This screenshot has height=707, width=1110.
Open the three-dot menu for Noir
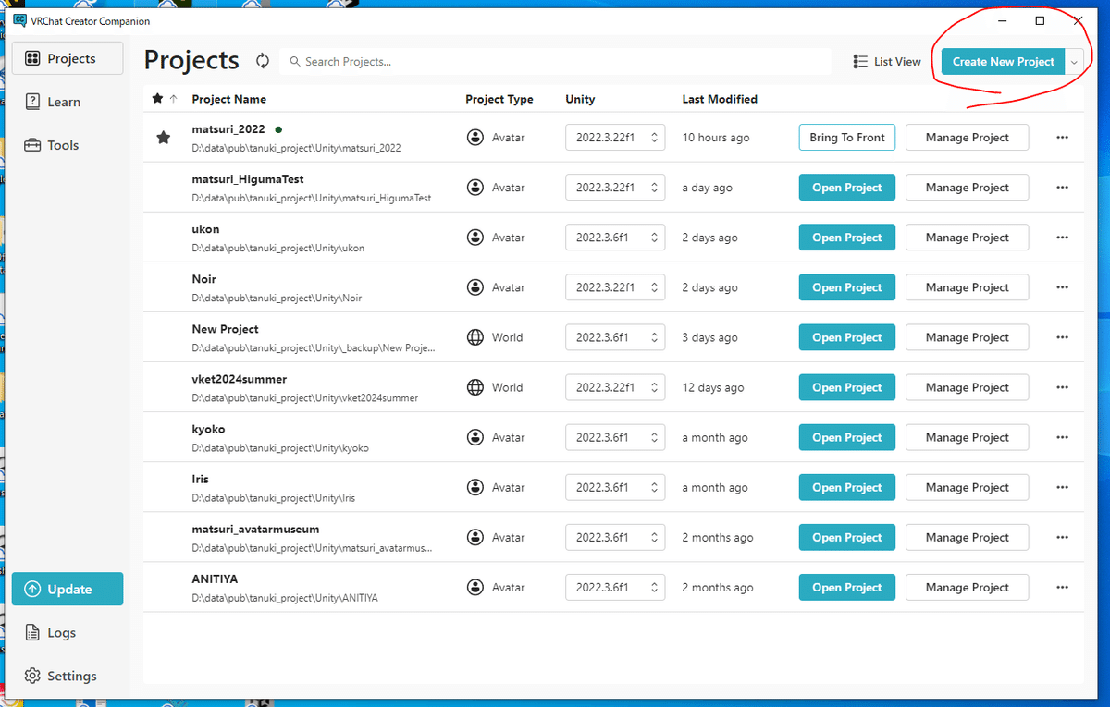1062,287
